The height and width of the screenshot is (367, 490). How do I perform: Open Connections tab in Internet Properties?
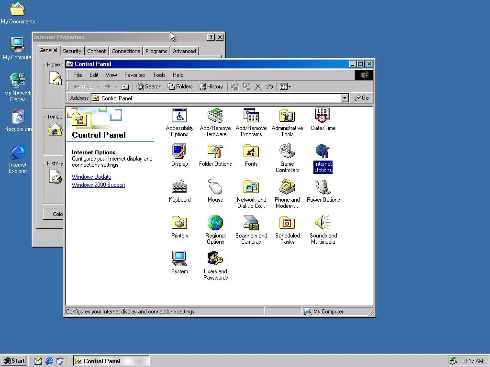point(126,51)
